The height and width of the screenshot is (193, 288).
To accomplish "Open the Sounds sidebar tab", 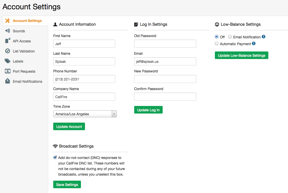I will coord(19,31).
